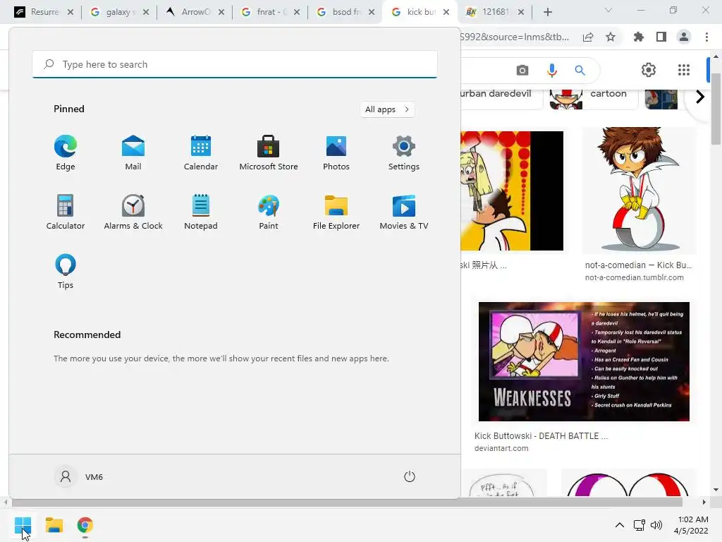Open the VM6 user account menu
This screenshot has width=722, height=542.
[x=79, y=476]
